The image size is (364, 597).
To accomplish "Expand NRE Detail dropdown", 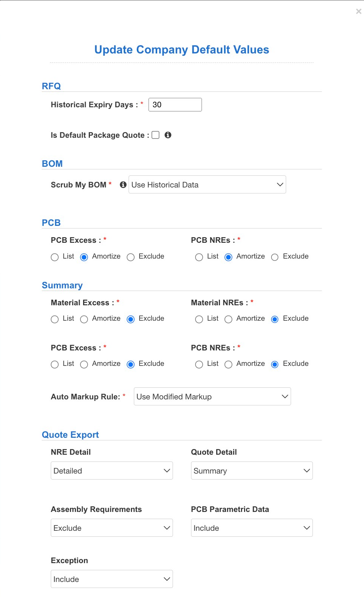I will tap(112, 471).
